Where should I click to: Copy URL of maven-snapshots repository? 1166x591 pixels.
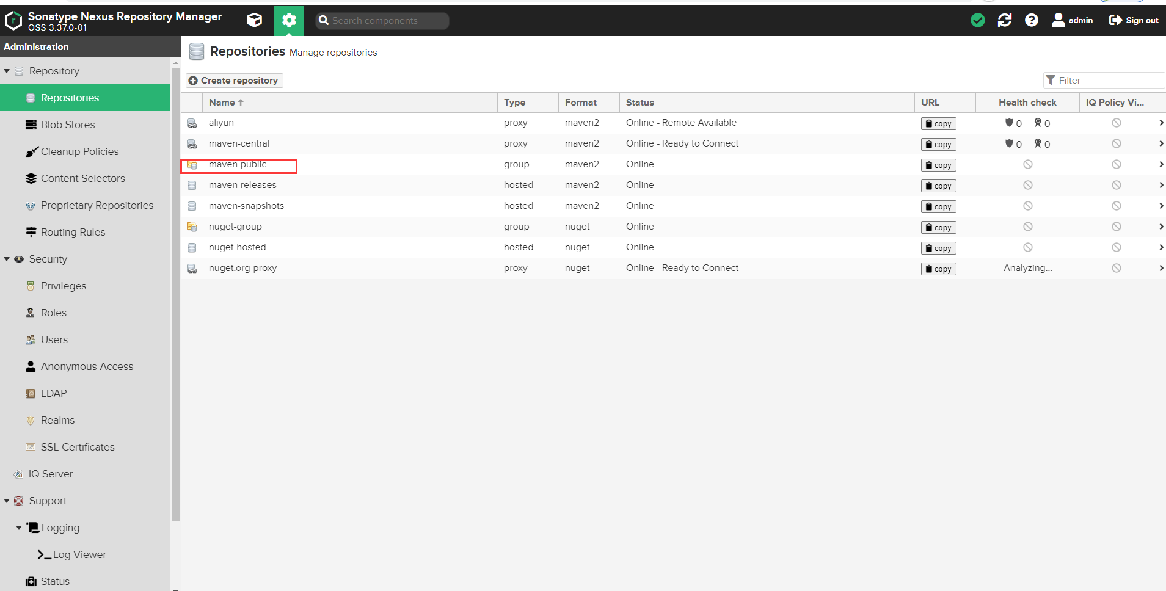pyautogui.click(x=938, y=206)
